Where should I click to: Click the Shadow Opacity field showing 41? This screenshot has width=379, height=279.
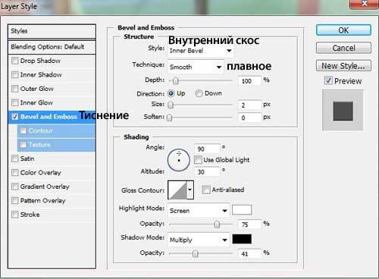249,253
